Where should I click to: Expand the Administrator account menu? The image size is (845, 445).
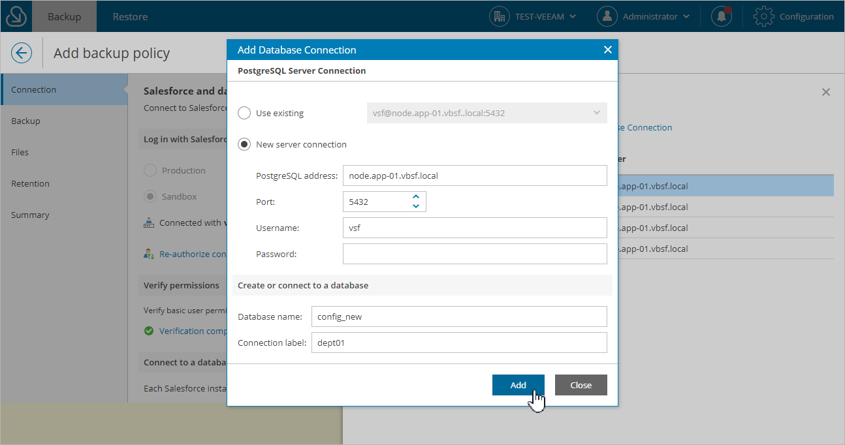coord(686,16)
